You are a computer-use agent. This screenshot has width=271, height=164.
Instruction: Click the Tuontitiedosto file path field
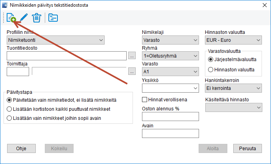pos(66,56)
